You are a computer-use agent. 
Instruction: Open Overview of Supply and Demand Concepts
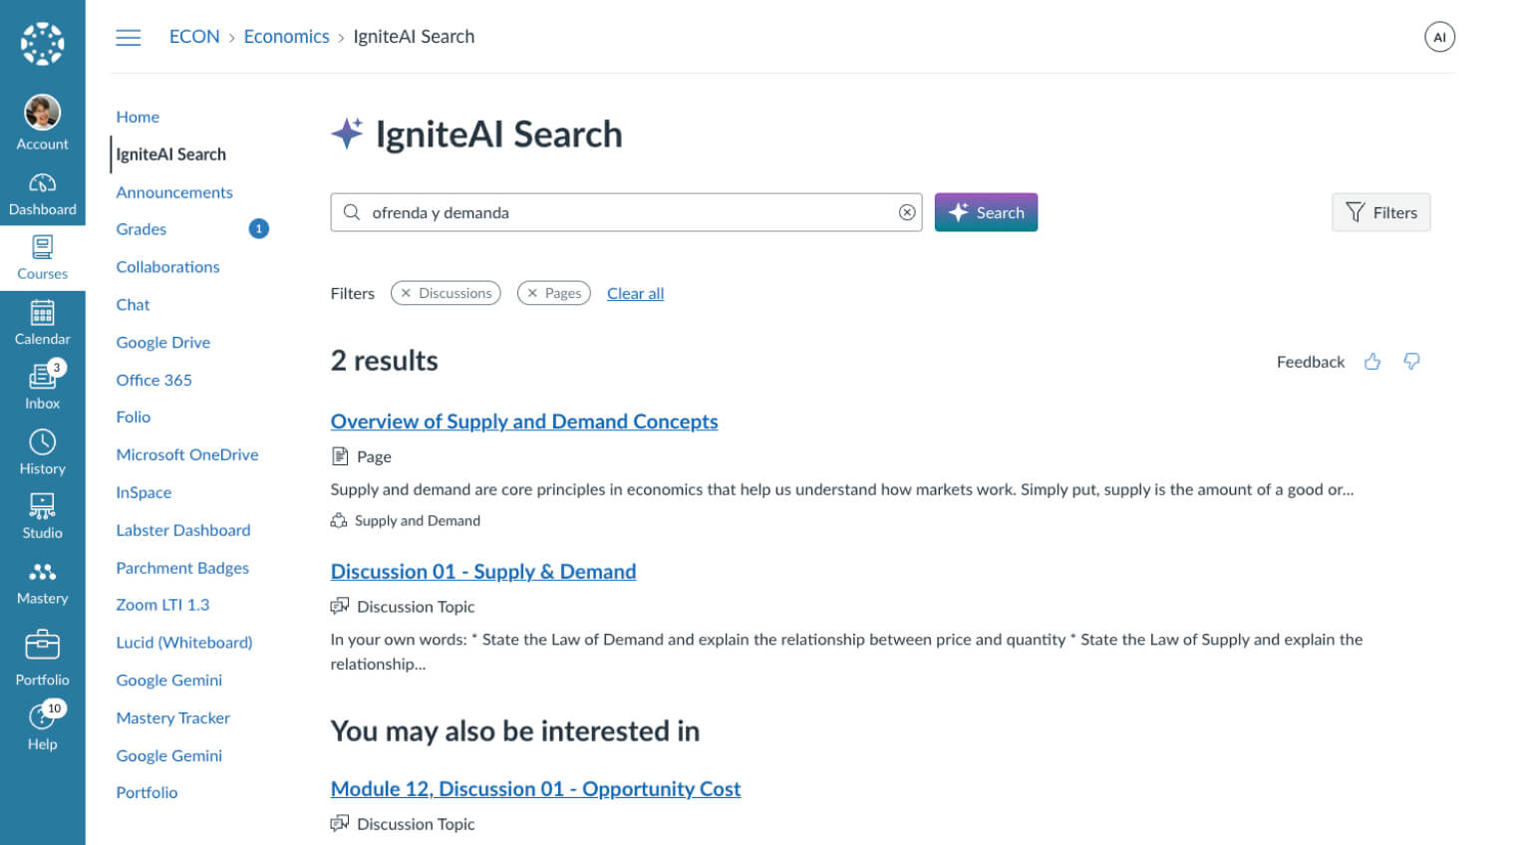coord(524,422)
